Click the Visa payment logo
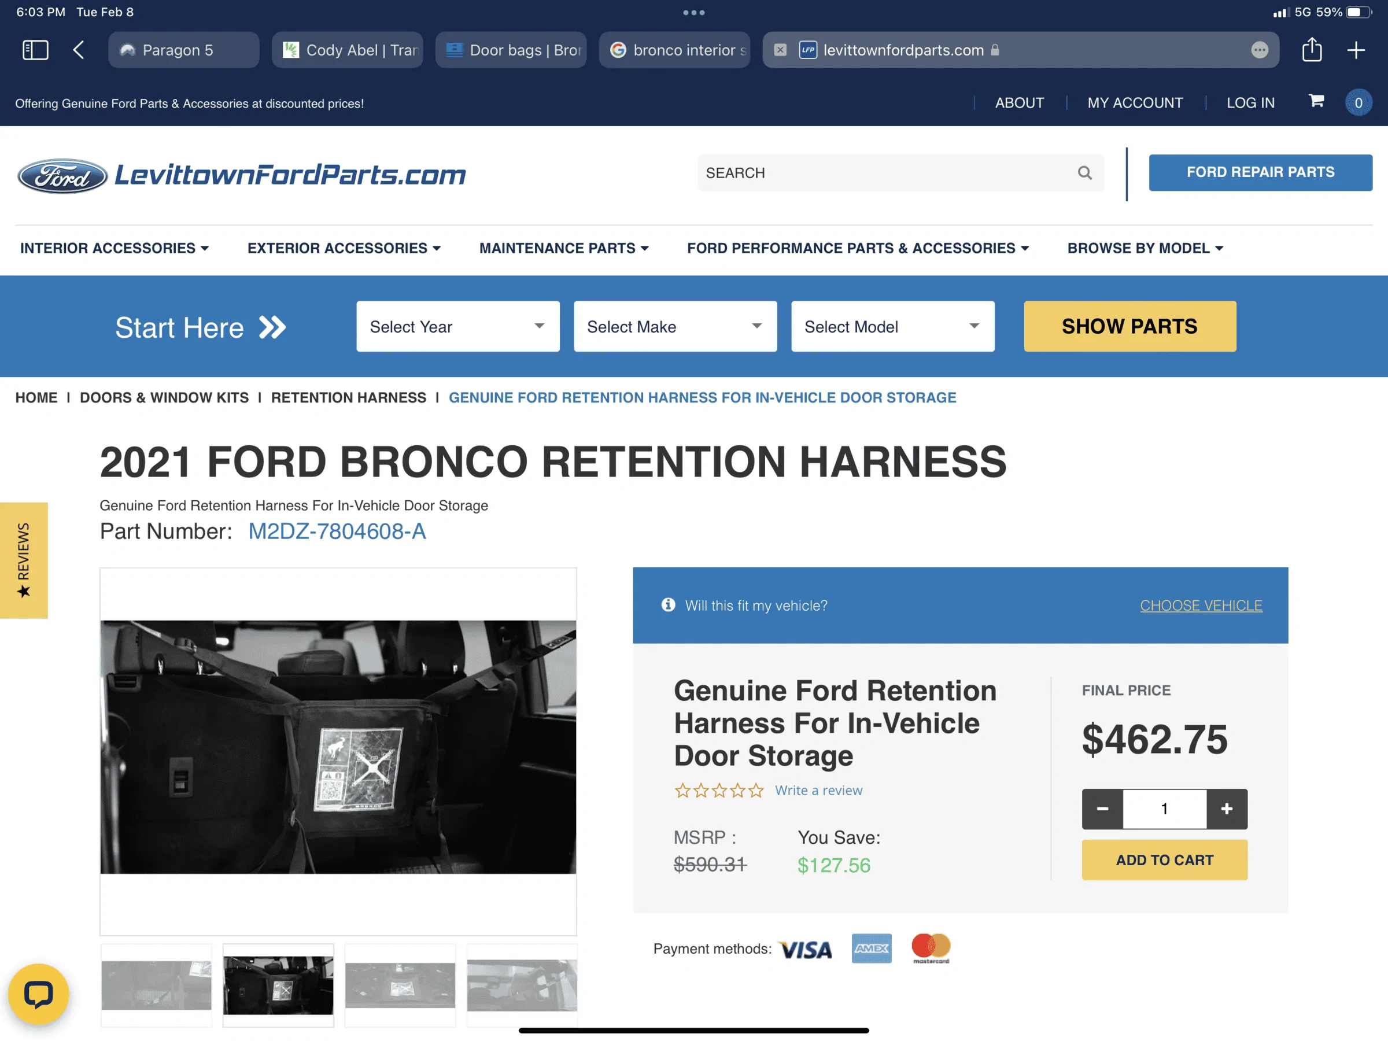 [806, 950]
